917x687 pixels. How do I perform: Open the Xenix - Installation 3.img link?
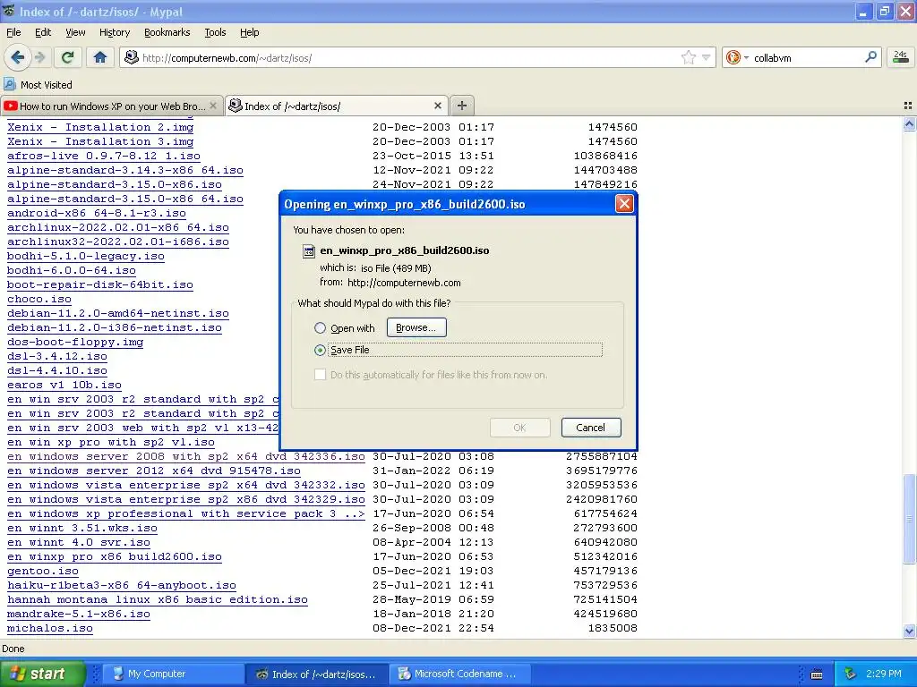tap(100, 142)
